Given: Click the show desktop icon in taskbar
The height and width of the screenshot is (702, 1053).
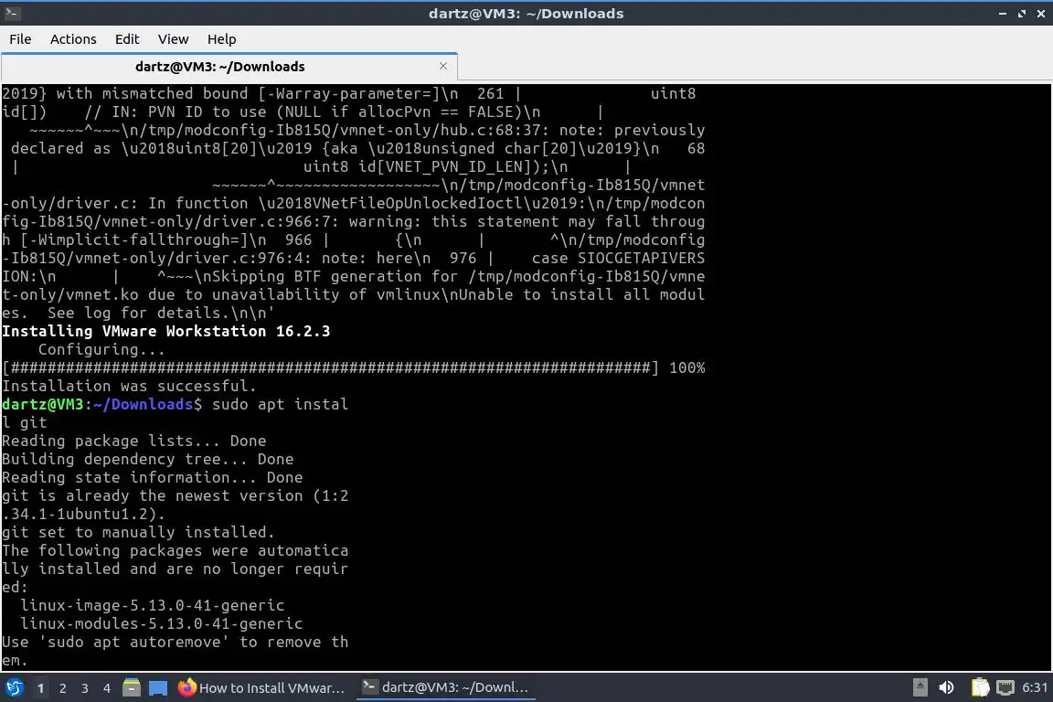Looking at the screenshot, I should (x=158, y=687).
